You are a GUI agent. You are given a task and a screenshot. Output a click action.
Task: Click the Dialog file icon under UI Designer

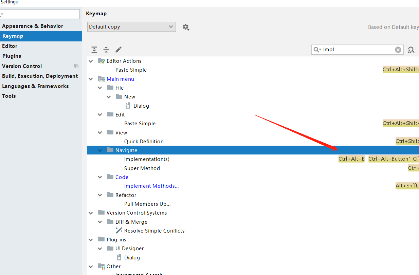coord(119,257)
